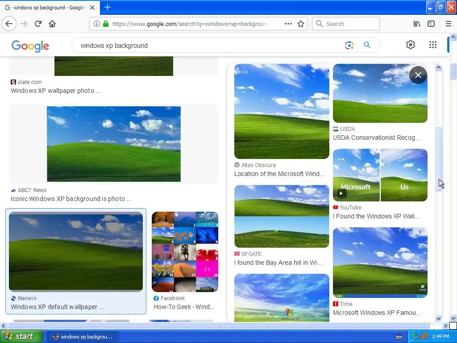
Task: Play the YouTube 'Microsoft / Us' video thumbnail
Action: (380, 175)
